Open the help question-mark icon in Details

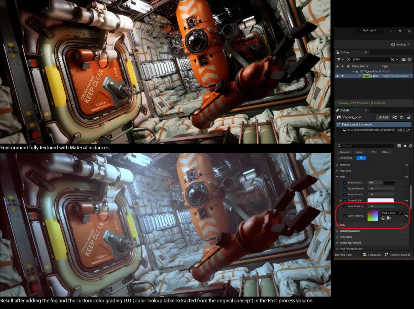(402, 117)
